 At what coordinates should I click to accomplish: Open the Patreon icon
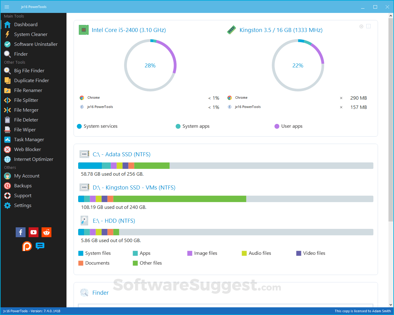pyautogui.click(x=27, y=246)
